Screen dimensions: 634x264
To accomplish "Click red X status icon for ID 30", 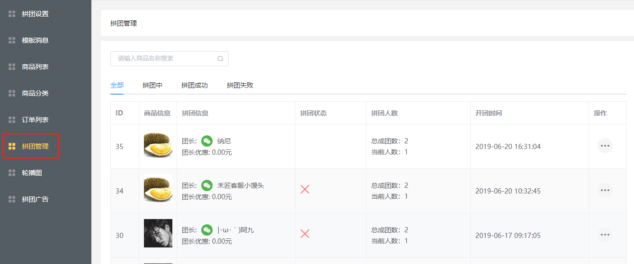I will point(305,234).
